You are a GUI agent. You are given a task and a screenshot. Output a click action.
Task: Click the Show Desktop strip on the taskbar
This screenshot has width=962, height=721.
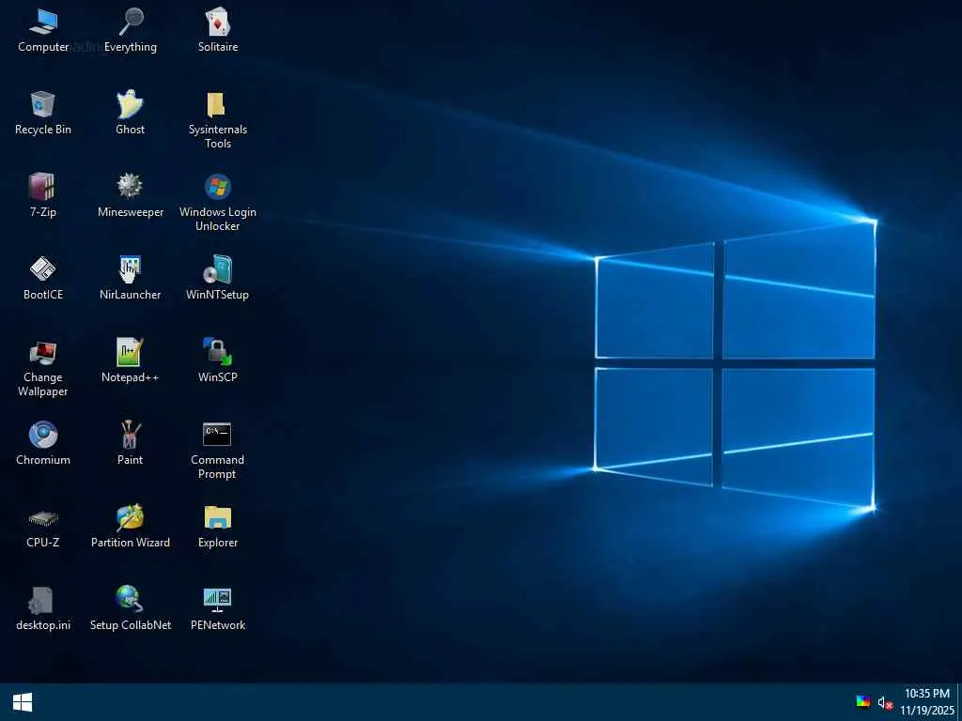[x=959, y=702]
